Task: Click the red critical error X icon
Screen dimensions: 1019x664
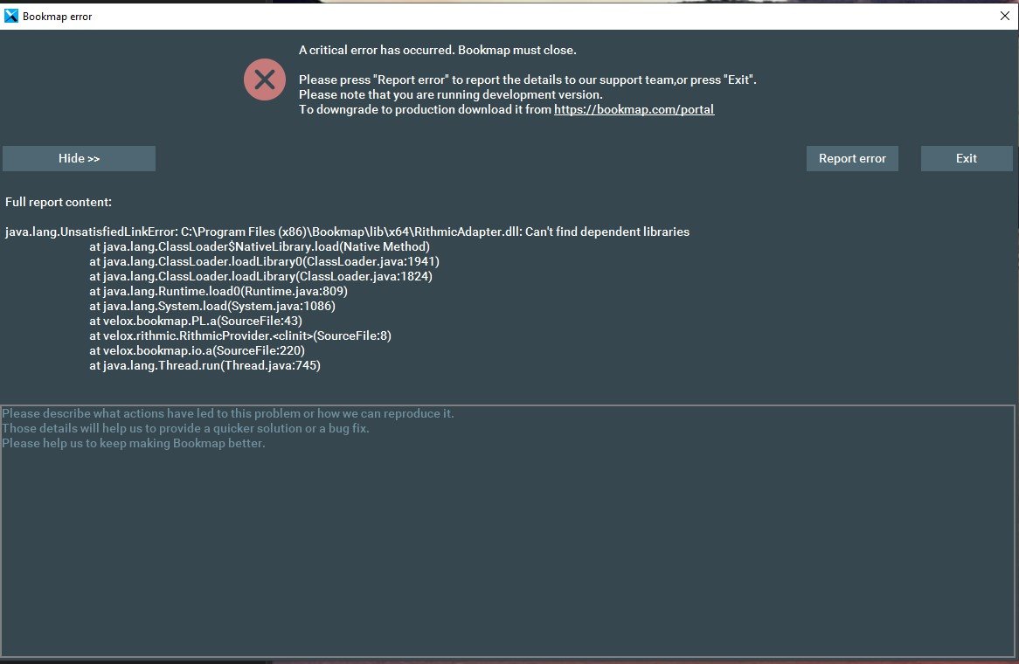Action: pos(265,80)
